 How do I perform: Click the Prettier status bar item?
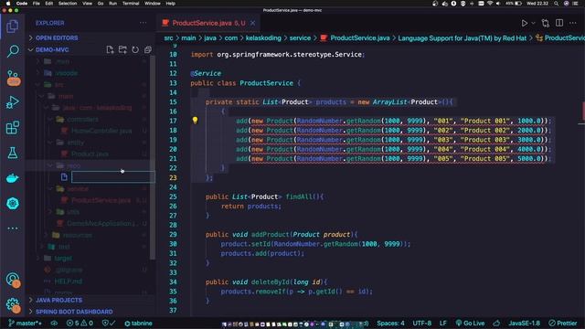(x=563, y=323)
